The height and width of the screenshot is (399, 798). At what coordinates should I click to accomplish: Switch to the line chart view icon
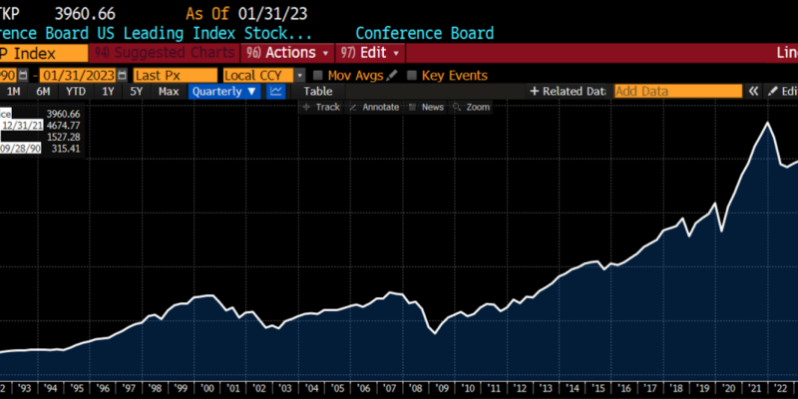coord(276,91)
